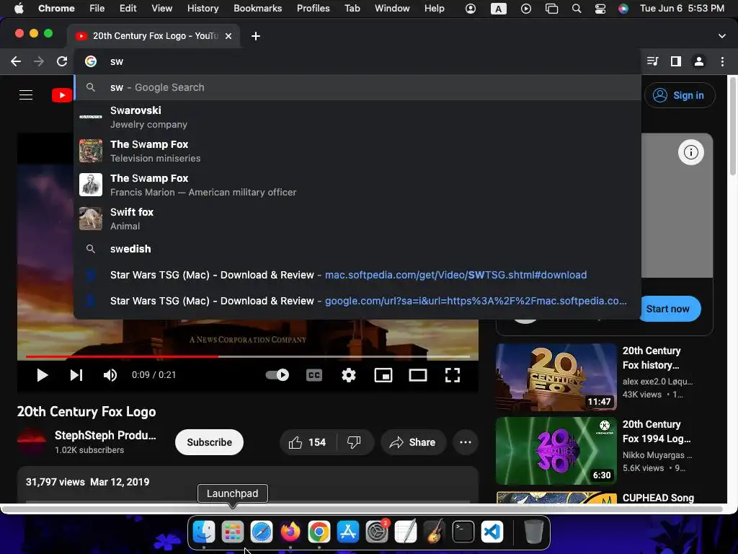738x554 pixels.
Task: Open the History menu
Action: pos(203,9)
